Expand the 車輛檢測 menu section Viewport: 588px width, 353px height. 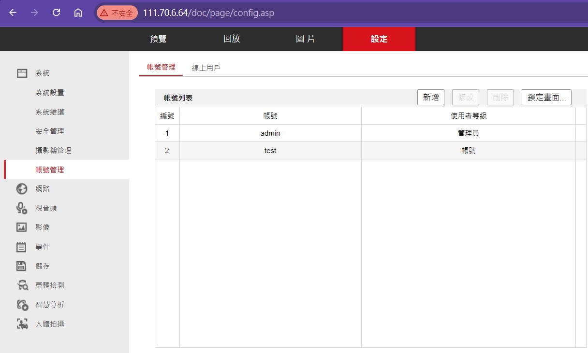tap(50, 285)
